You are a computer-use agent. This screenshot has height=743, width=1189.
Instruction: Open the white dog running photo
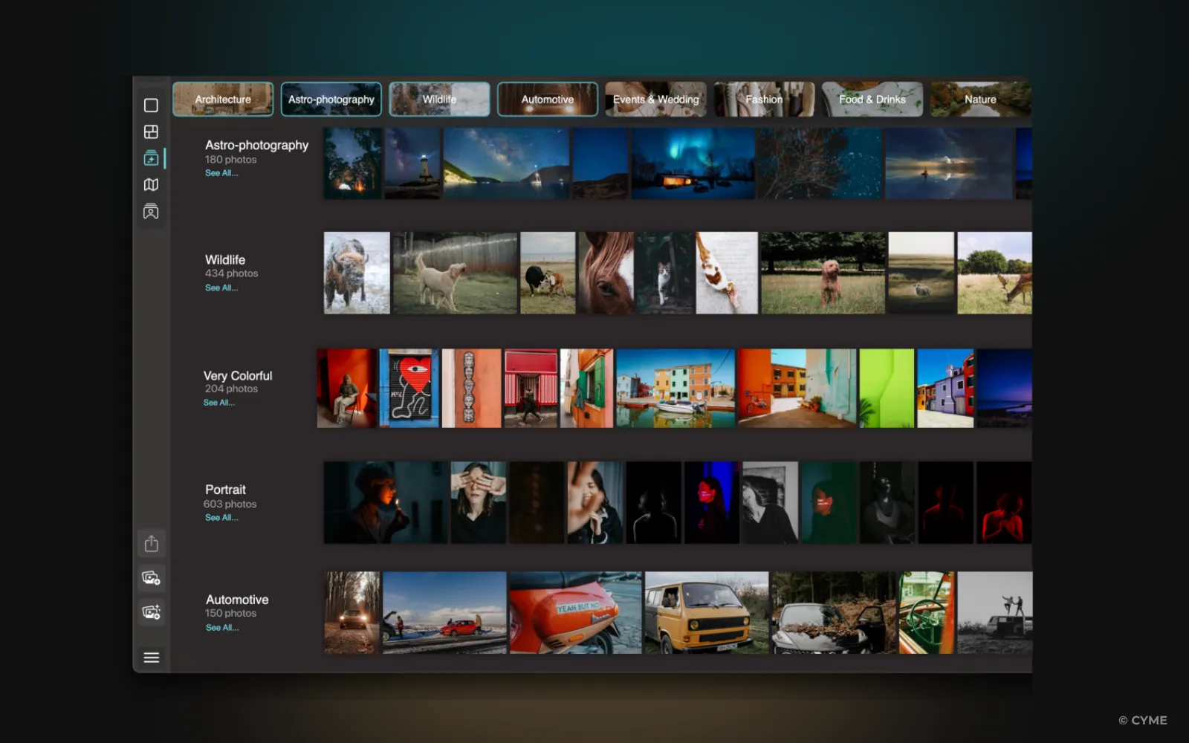tap(455, 273)
